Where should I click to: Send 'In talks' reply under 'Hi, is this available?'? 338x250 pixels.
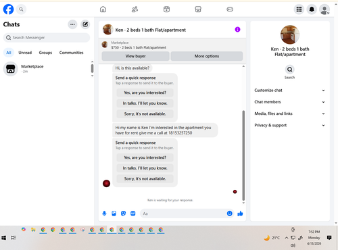click(x=145, y=103)
